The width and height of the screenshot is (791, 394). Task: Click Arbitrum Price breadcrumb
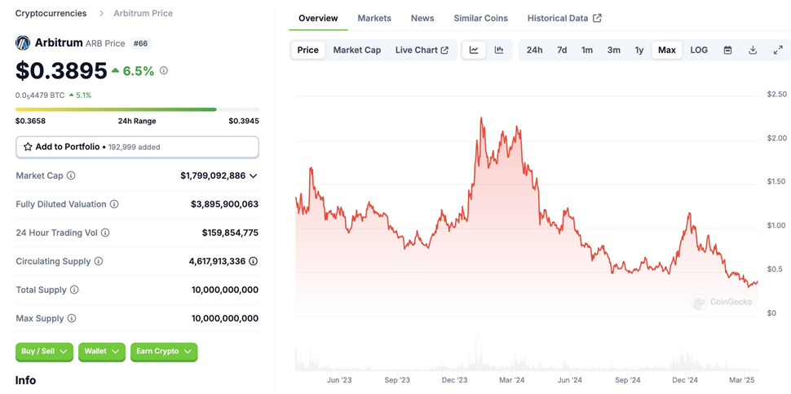(144, 13)
